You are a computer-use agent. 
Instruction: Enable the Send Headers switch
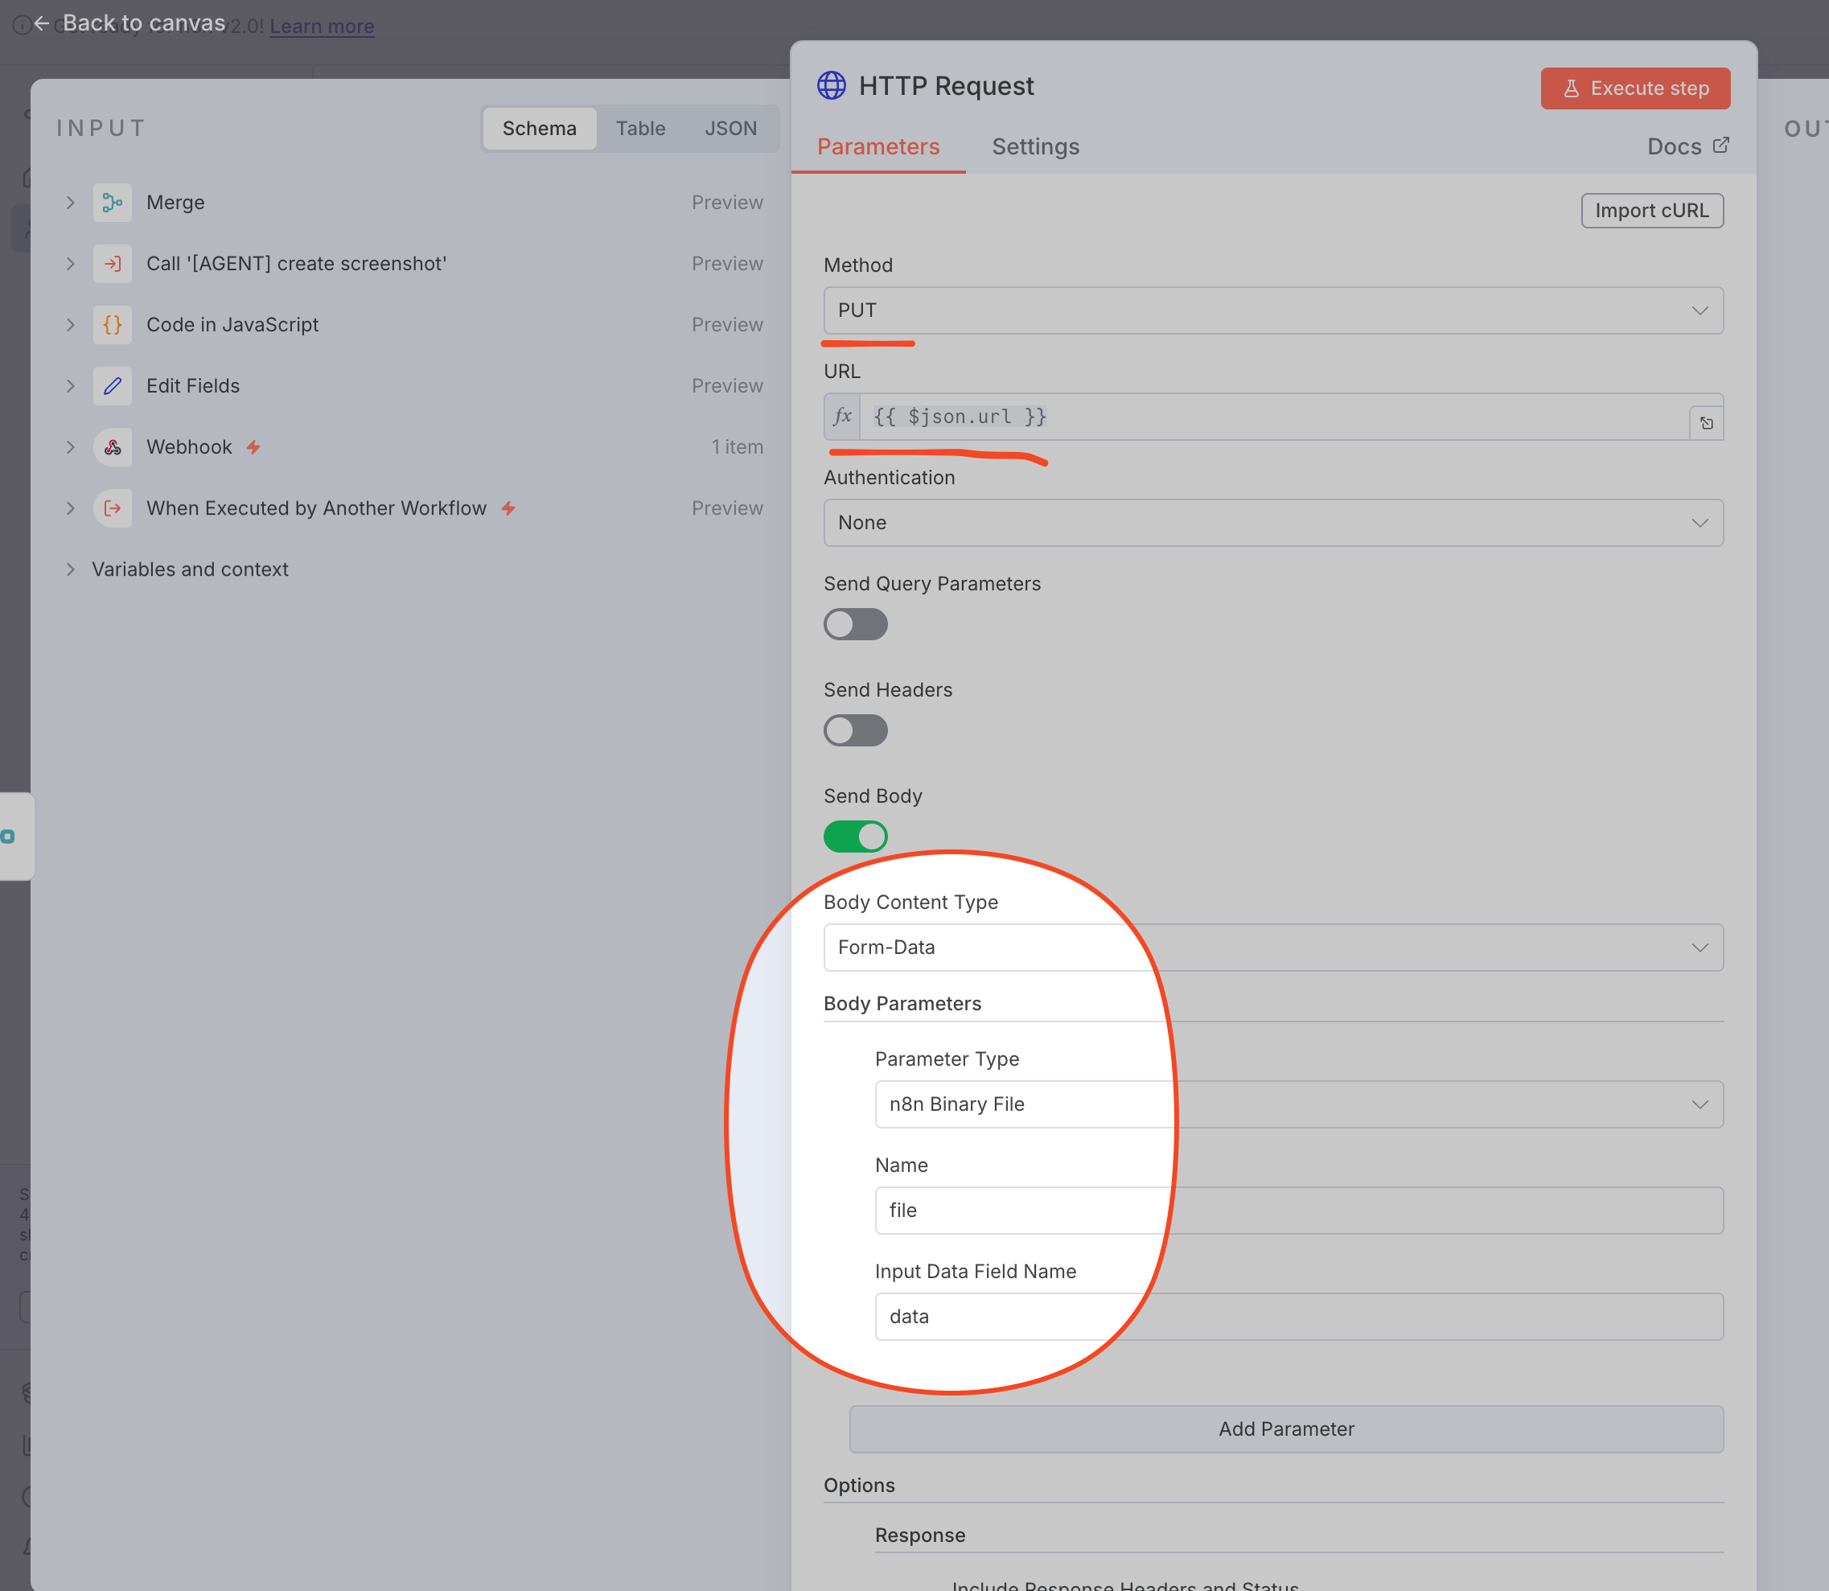point(855,730)
